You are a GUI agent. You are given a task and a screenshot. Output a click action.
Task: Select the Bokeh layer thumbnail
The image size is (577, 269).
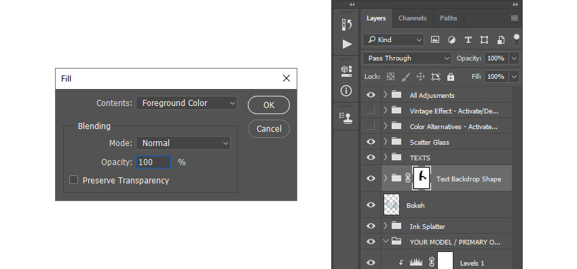(x=392, y=204)
